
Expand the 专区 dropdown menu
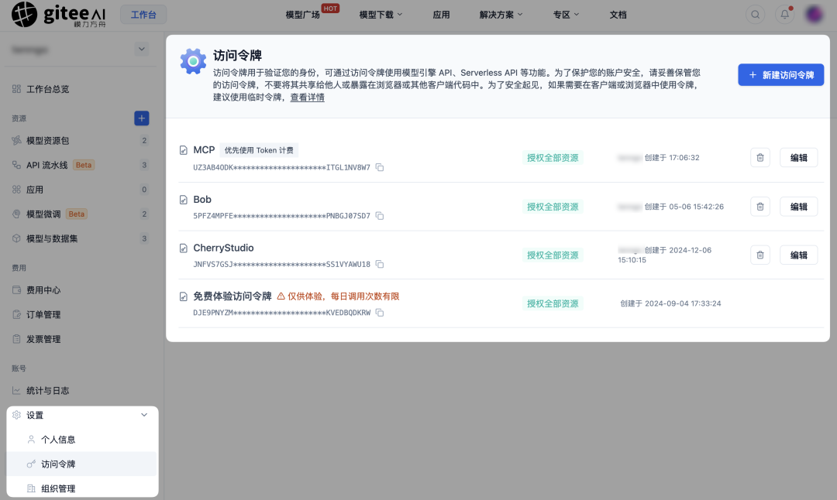[566, 15]
